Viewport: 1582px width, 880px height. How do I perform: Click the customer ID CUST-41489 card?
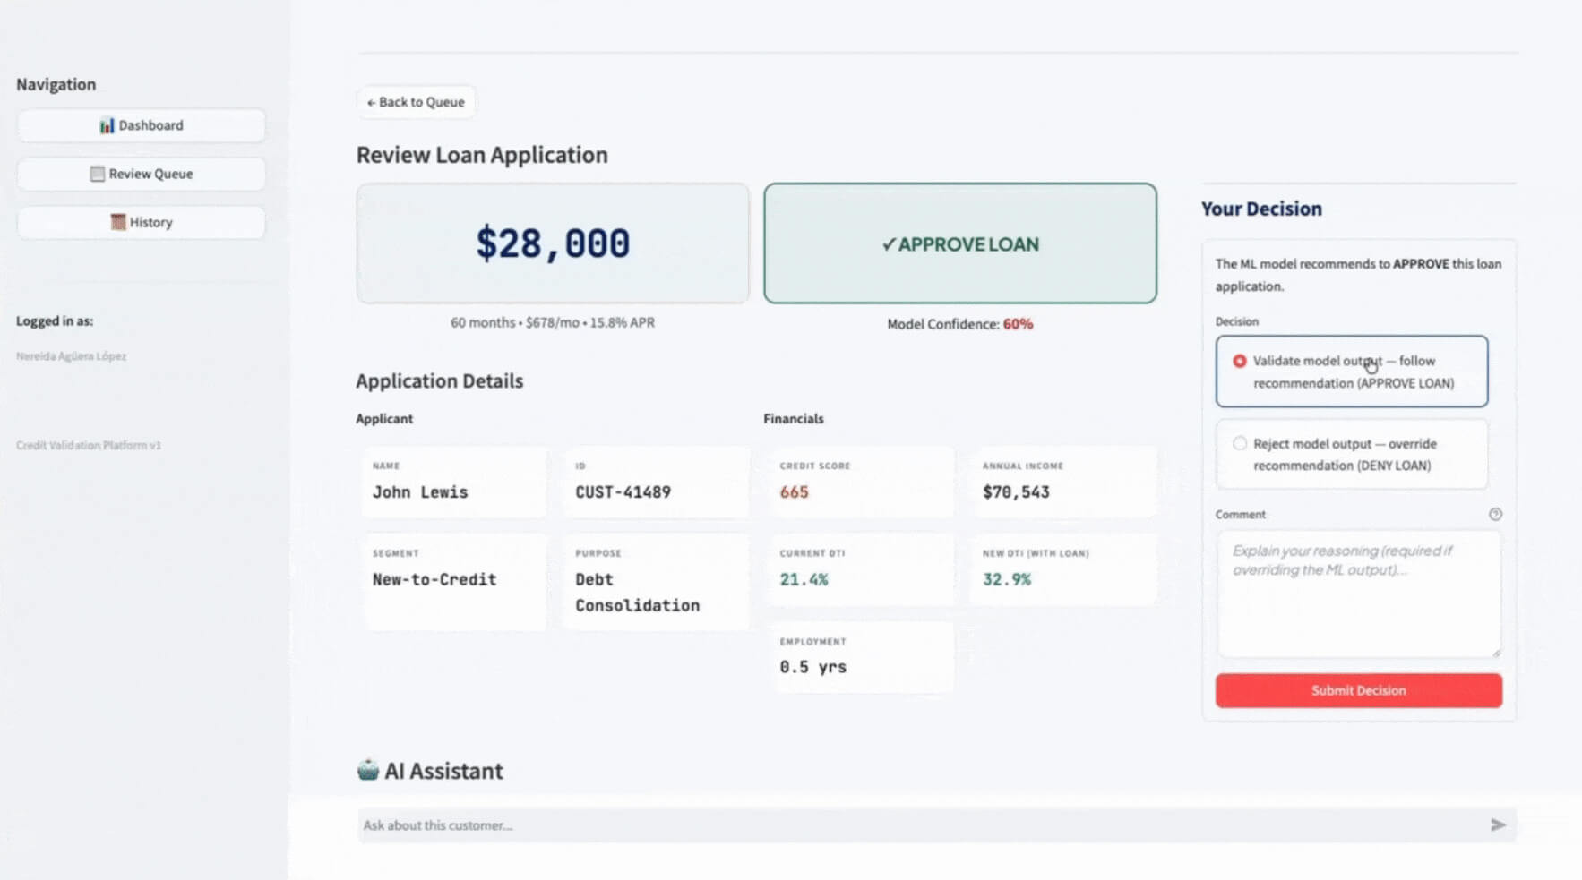656,482
